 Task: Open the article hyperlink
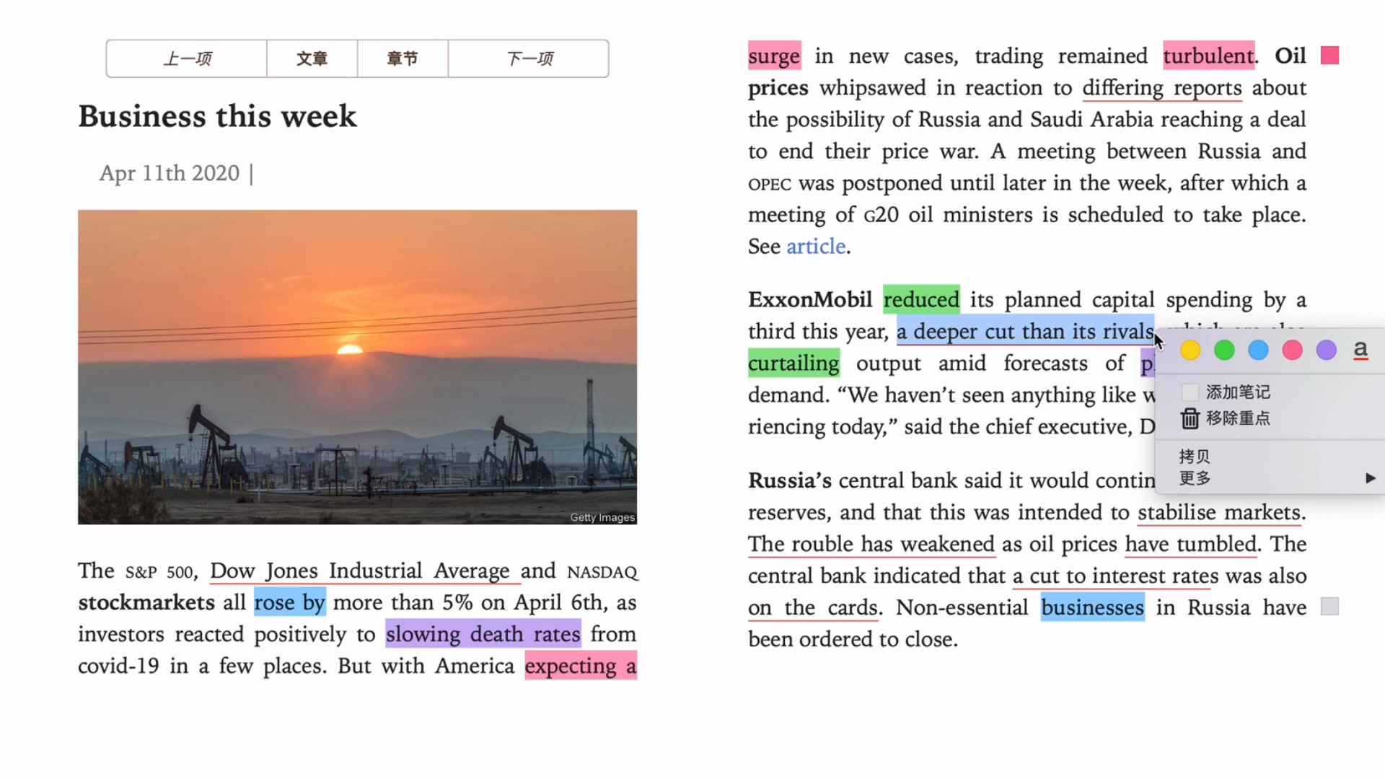click(814, 245)
